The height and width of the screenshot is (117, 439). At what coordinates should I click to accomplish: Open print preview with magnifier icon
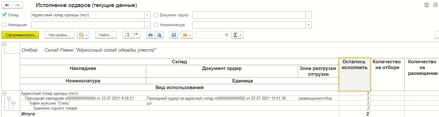tap(159, 35)
